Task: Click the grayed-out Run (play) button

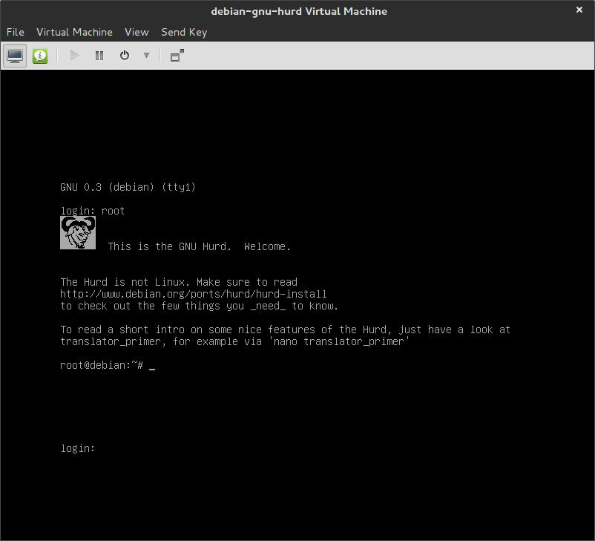Action: coord(74,56)
